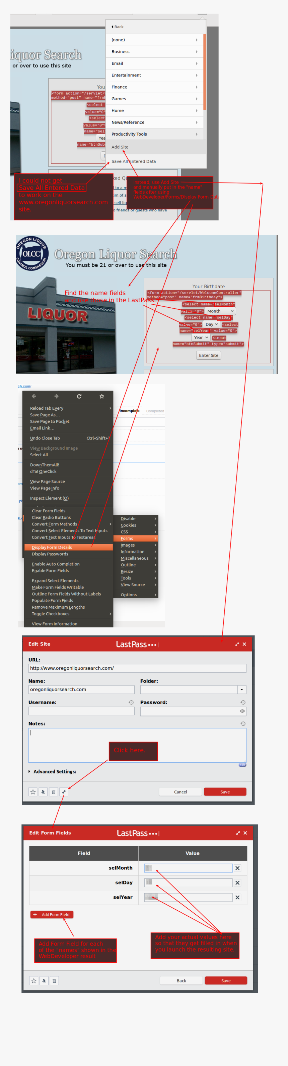Click the URL field in Edit Site
The width and height of the screenshot is (288, 1066).
pos(137,668)
